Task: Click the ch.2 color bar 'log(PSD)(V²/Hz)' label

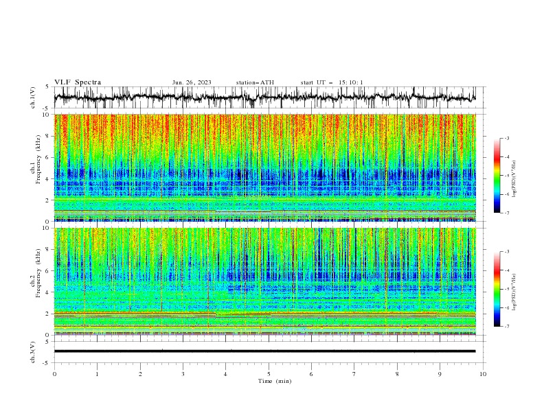Action: click(x=514, y=292)
